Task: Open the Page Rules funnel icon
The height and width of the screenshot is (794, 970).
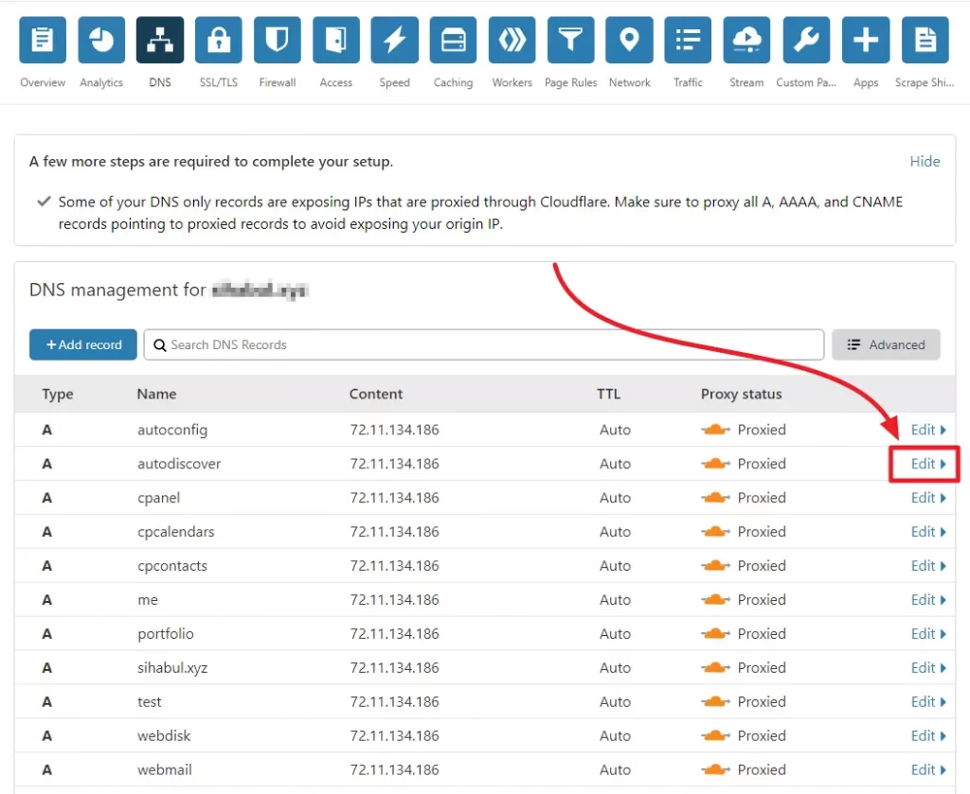Action: coord(570,40)
